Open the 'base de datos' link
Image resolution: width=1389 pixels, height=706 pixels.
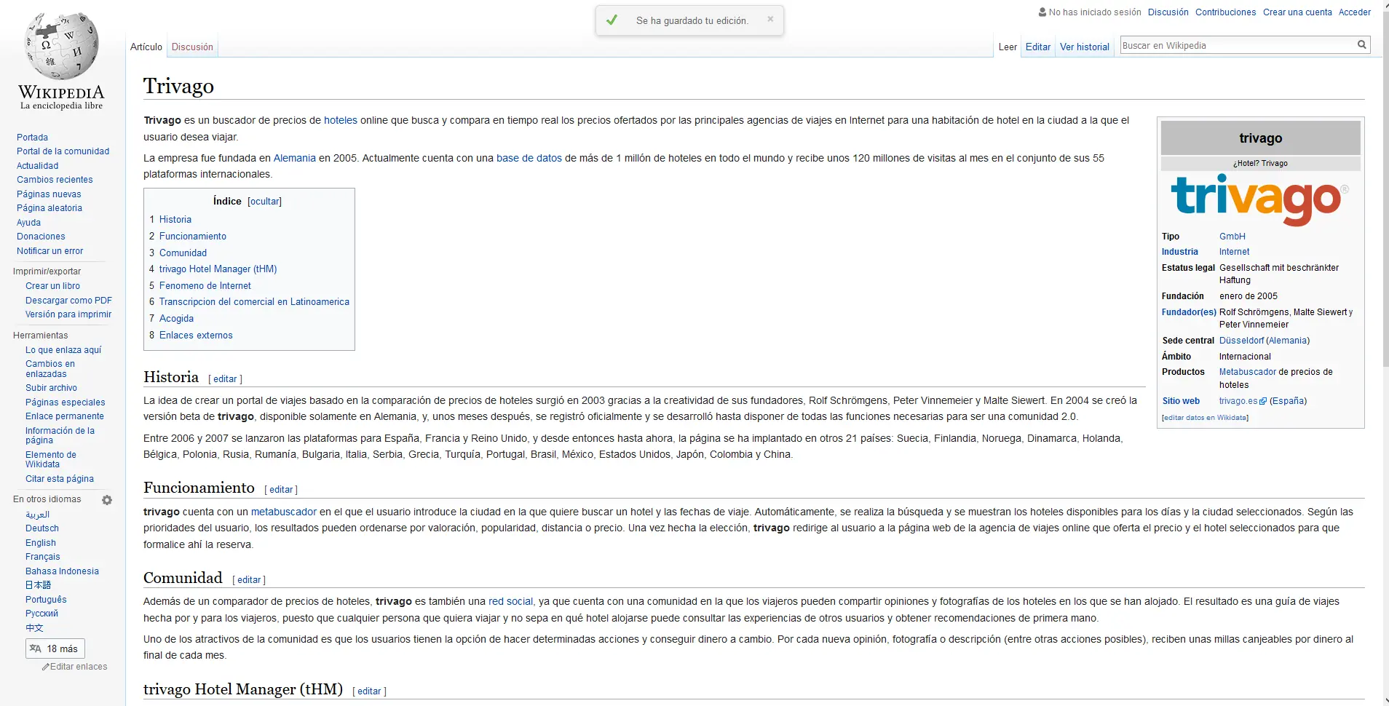pos(529,159)
